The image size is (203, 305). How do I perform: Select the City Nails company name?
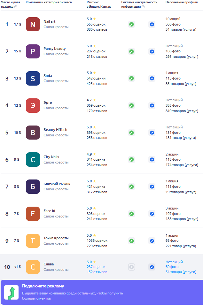click(x=51, y=157)
